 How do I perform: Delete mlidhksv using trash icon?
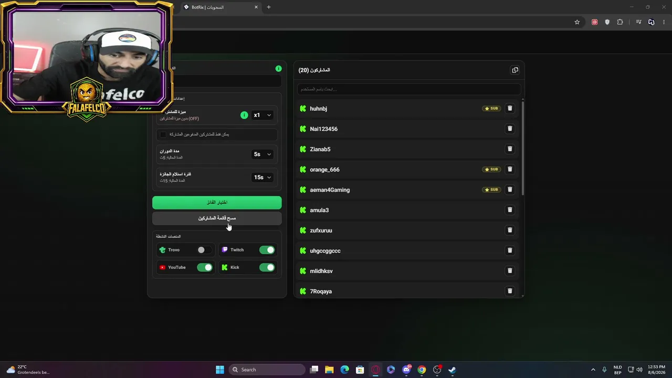pos(510,271)
